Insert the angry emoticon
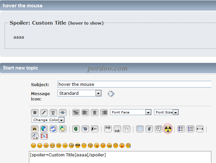The image size is (216, 163). 59,145
